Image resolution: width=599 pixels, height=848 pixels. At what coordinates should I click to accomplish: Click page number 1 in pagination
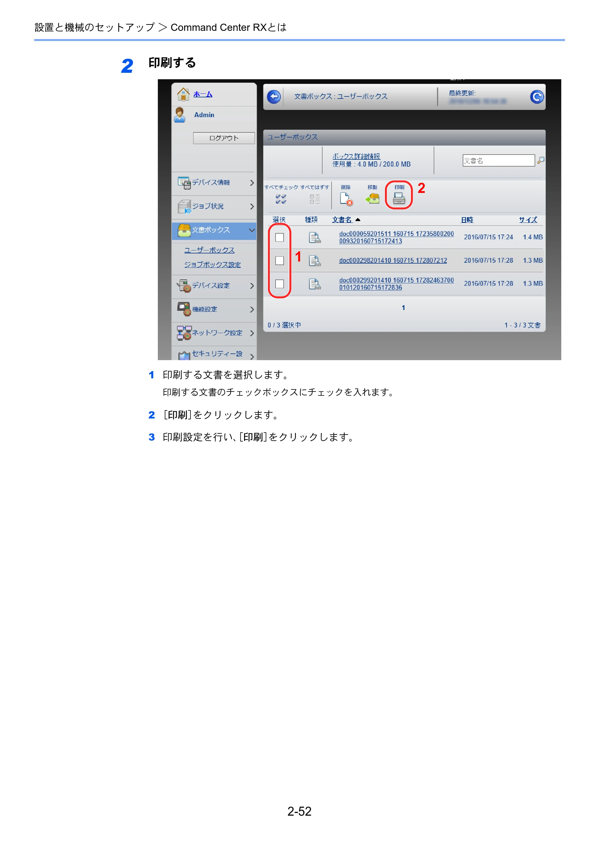pyautogui.click(x=403, y=308)
